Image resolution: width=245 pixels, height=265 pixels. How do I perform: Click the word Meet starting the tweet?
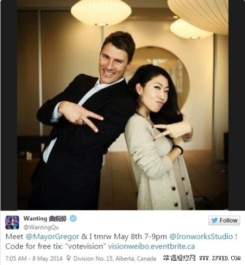(x=14, y=236)
